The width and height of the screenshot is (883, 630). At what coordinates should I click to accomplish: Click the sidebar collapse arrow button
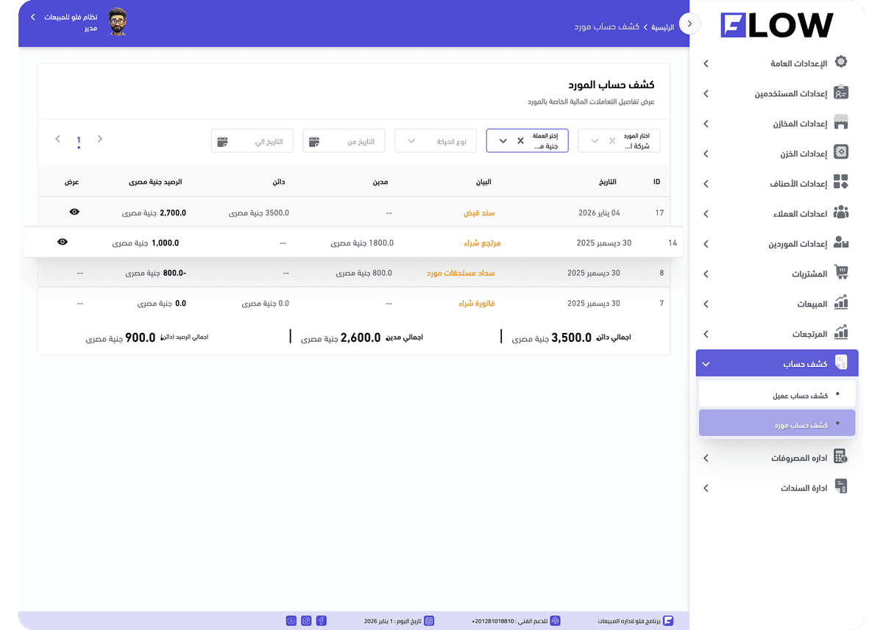689,24
